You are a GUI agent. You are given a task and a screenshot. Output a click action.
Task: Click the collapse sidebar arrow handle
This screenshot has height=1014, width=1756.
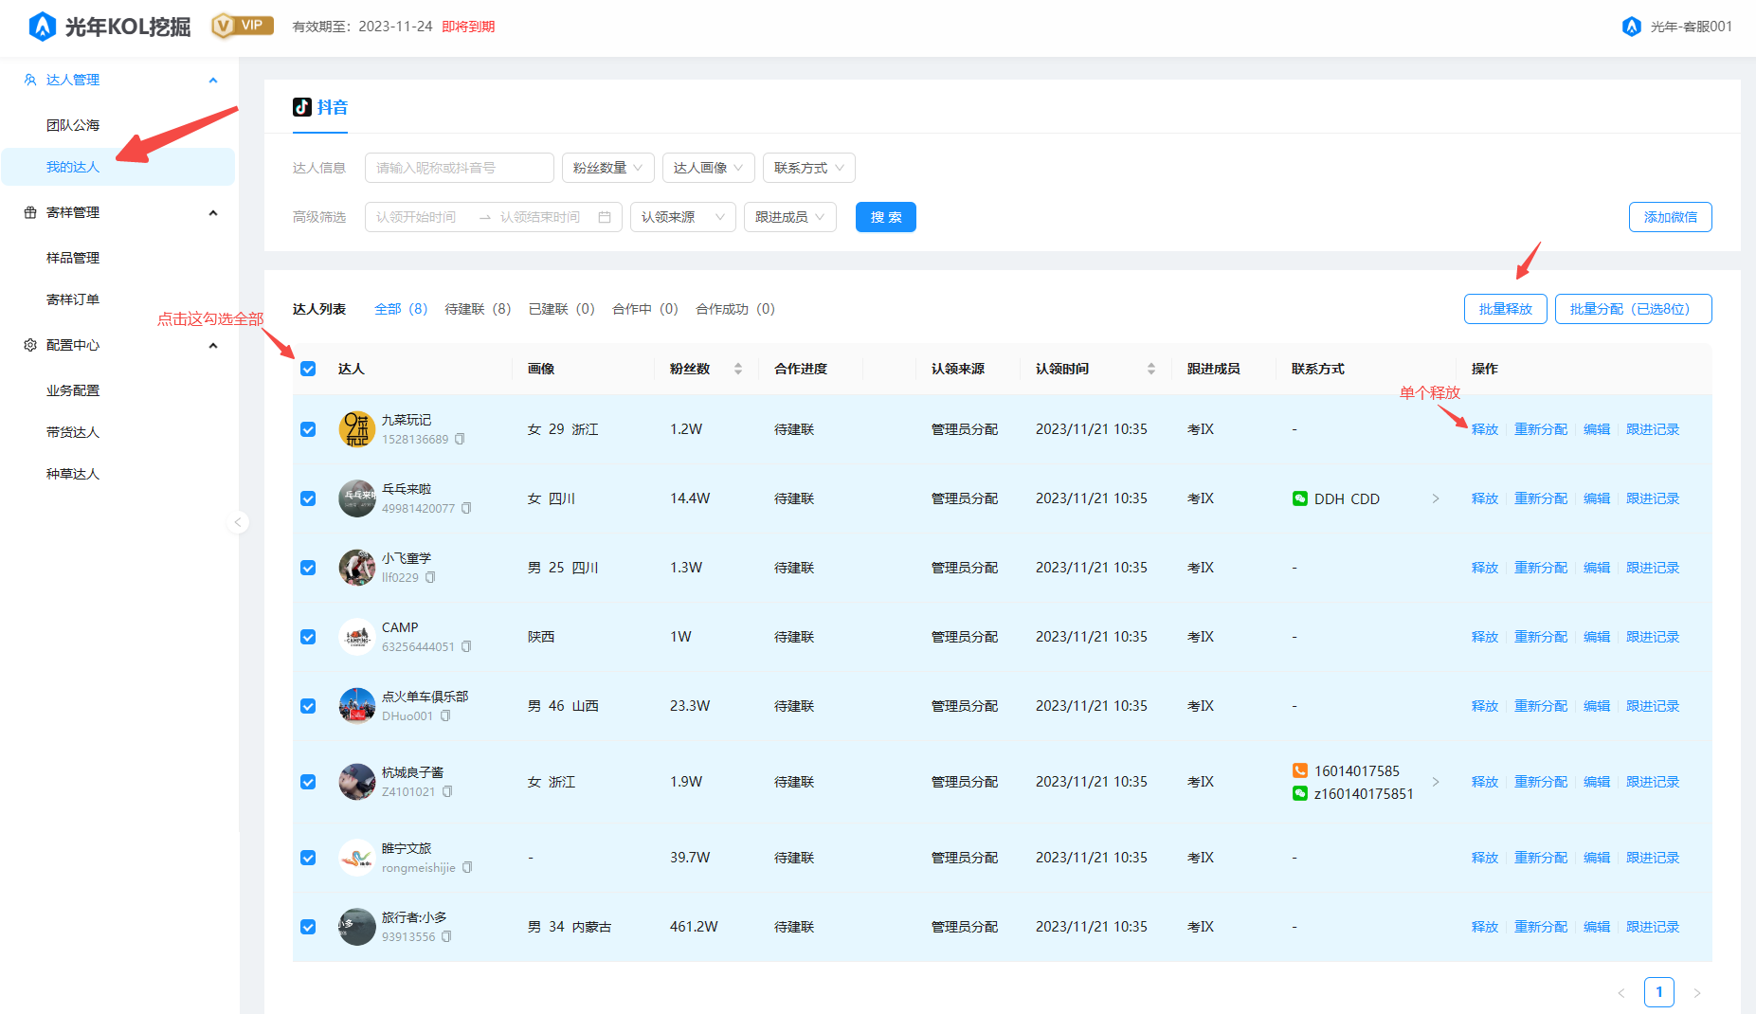tap(239, 522)
